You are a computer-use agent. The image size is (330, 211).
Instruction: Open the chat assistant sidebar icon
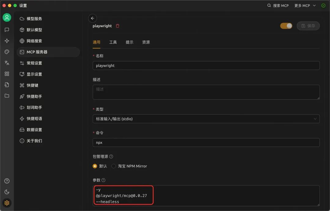7,30
